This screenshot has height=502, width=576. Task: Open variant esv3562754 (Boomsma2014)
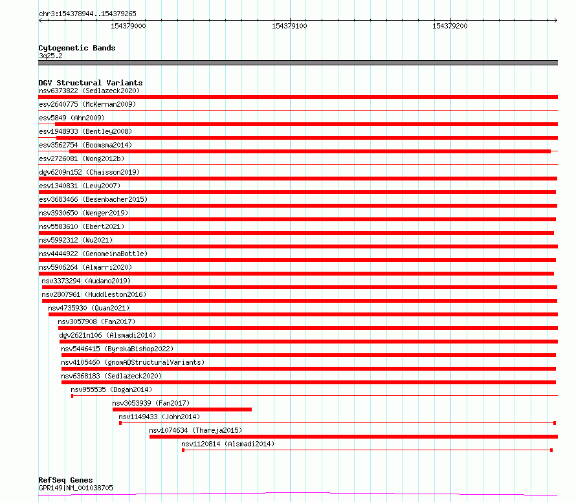click(x=85, y=145)
